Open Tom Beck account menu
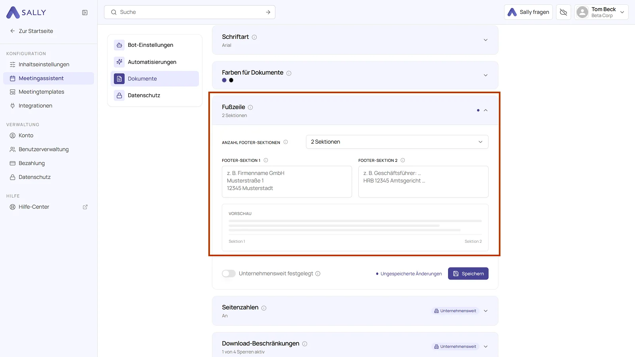635x357 pixels. (601, 12)
